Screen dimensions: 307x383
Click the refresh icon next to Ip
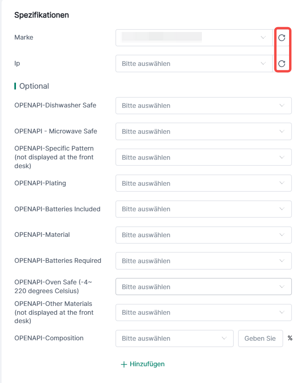tap(282, 64)
